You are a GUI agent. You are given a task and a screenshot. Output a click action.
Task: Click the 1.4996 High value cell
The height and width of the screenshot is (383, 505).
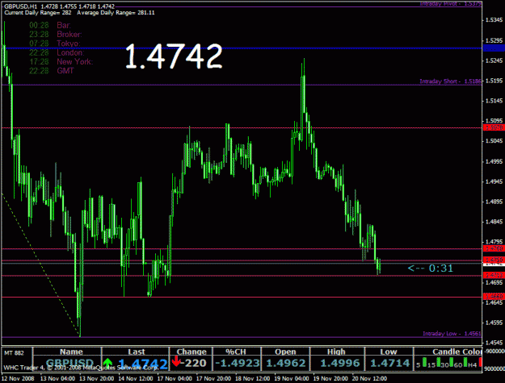point(341,363)
